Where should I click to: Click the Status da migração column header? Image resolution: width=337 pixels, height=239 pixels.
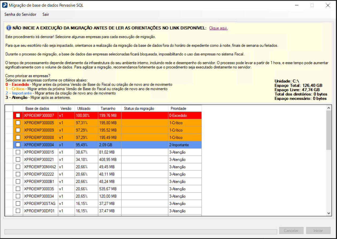pyautogui.click(x=145, y=108)
